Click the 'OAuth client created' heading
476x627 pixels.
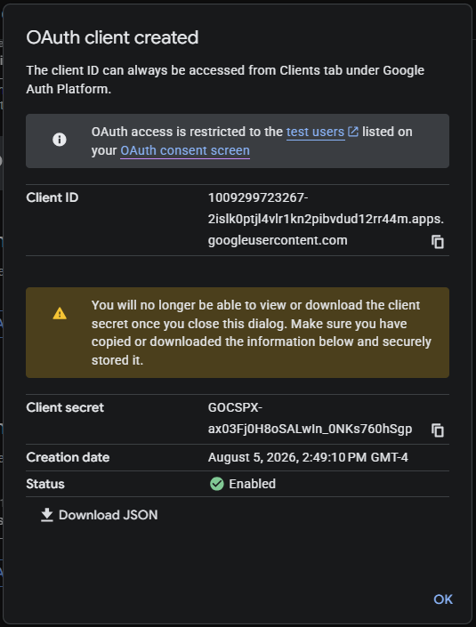coord(112,37)
